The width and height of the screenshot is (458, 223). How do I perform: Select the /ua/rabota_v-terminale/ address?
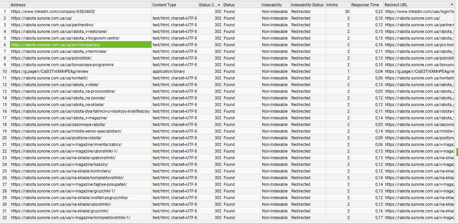59,52
